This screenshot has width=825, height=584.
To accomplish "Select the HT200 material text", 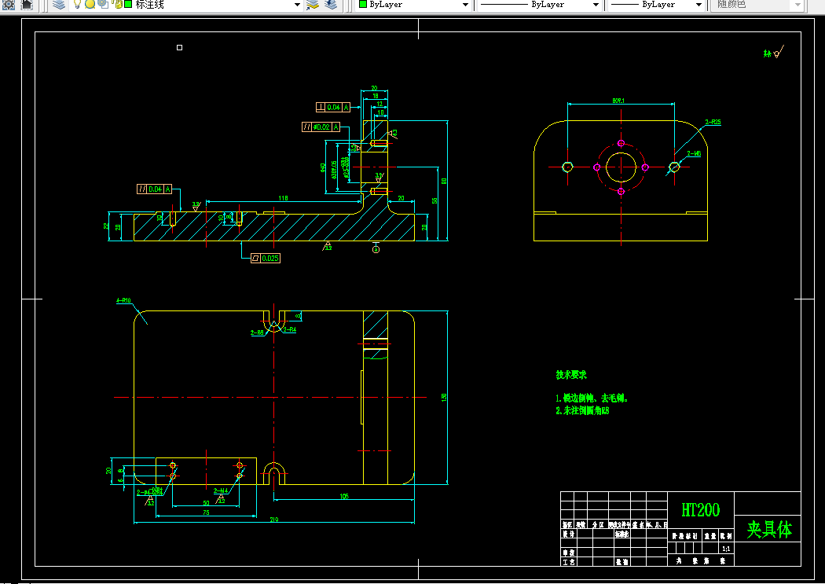I will (700, 509).
